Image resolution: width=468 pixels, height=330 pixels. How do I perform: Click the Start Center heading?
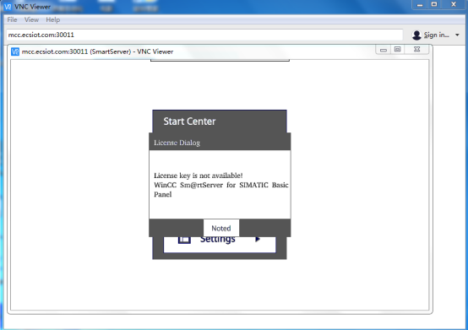point(189,122)
